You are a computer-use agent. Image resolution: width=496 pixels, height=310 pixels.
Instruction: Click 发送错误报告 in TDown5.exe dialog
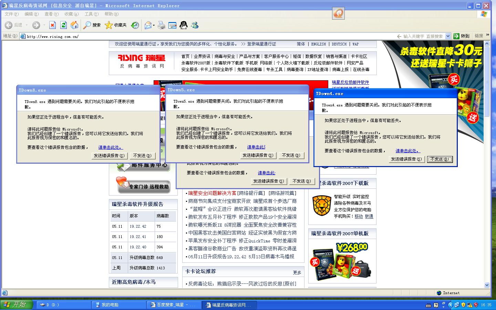point(258,155)
